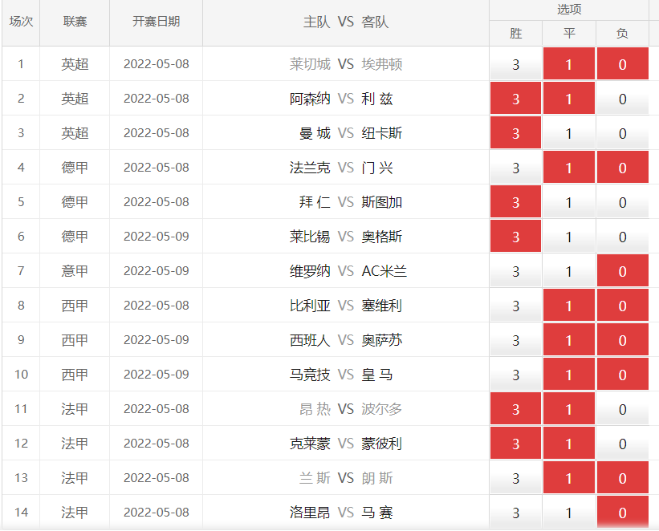Select draw option 1 for 洛里昂 VS 马赛
659x531 pixels.
click(569, 512)
